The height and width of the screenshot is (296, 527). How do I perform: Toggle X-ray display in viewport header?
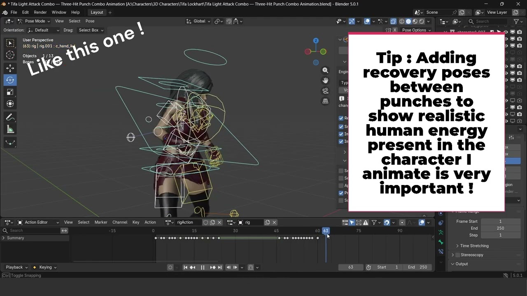coord(393,21)
